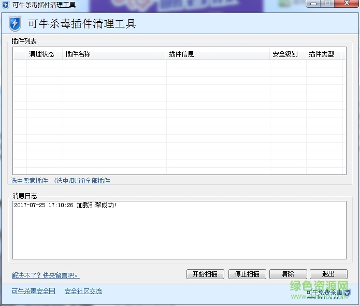The height and width of the screenshot is (306, 360).
Task: Sort by the 清理状态 column header
Action: 45,54
